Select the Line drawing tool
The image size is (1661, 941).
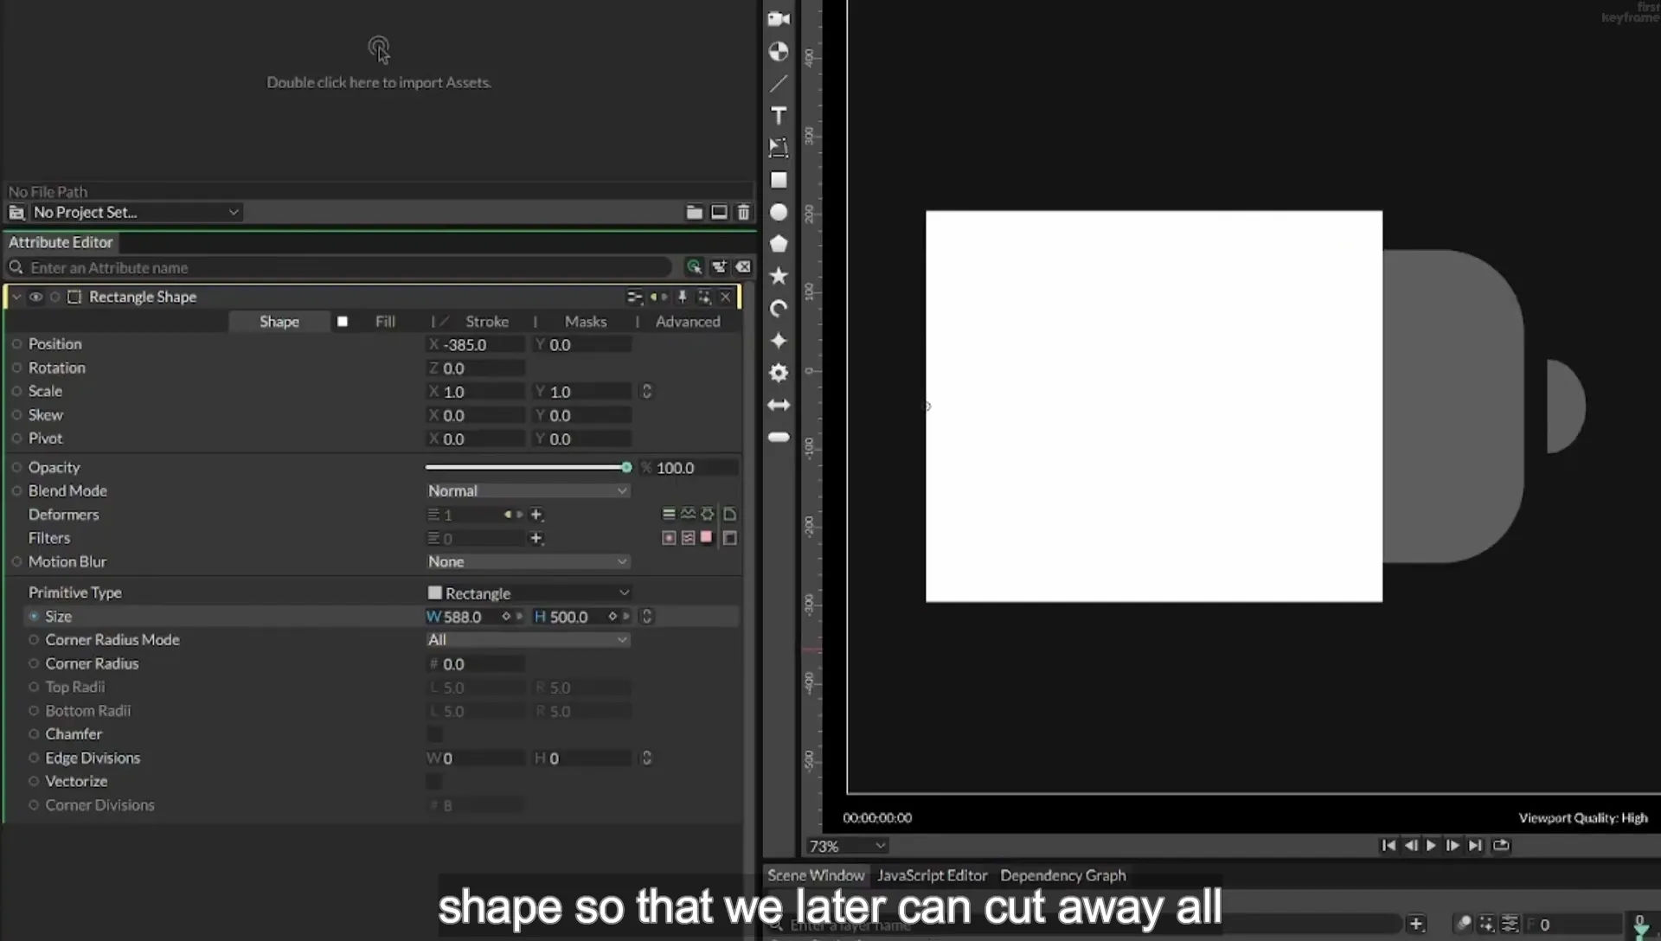(x=779, y=84)
